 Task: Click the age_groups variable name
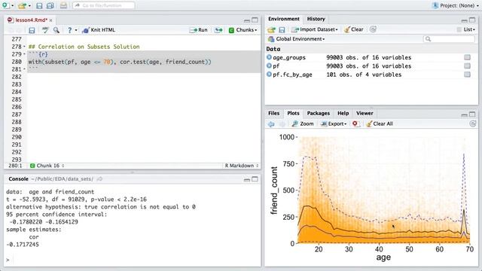pos(289,57)
